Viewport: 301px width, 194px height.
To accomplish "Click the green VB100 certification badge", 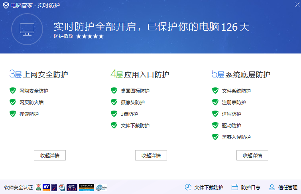I will point(38,188).
